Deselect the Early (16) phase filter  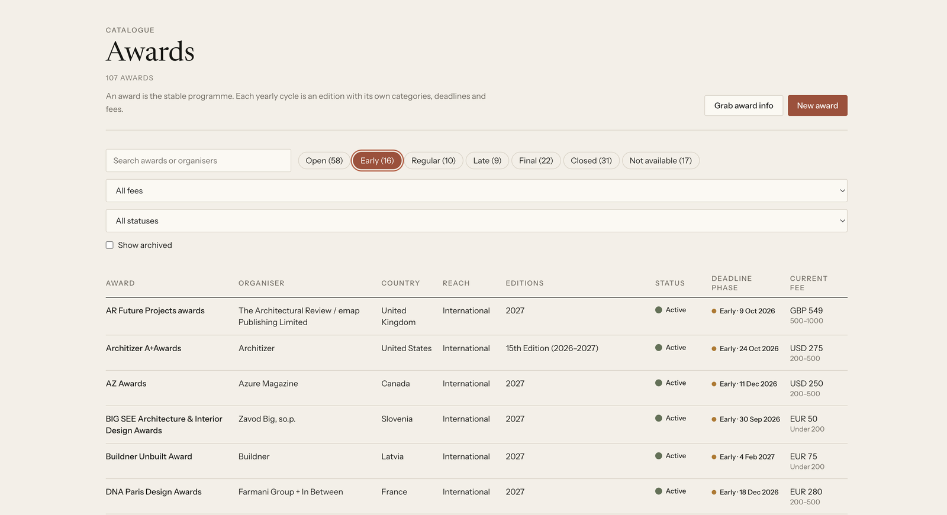377,160
